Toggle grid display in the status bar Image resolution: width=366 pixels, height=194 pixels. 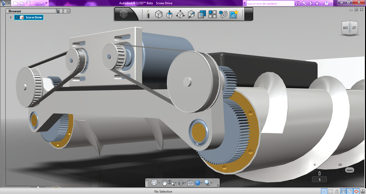click(350, 191)
